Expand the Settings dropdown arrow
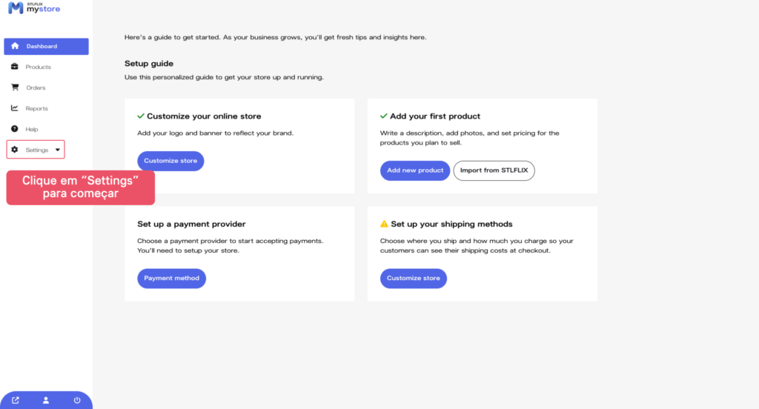The width and height of the screenshot is (759, 409). (58, 150)
